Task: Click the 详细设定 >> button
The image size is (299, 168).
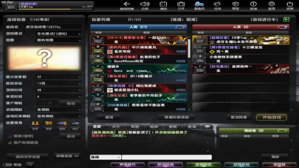Action: 67,156
